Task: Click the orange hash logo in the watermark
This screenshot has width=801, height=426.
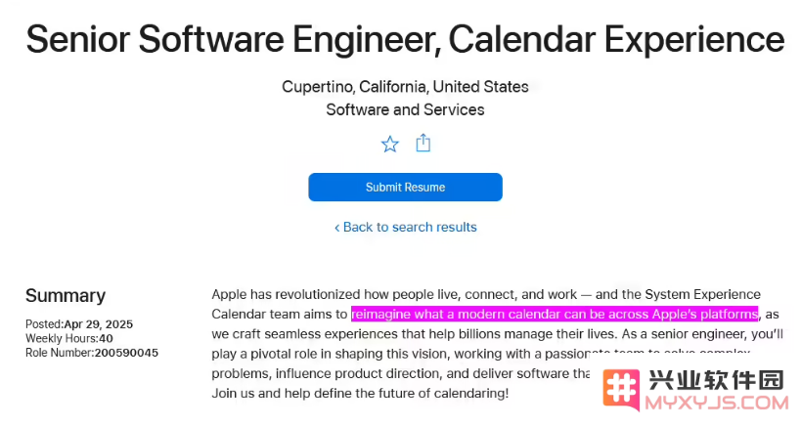Action: pyautogui.click(x=619, y=391)
